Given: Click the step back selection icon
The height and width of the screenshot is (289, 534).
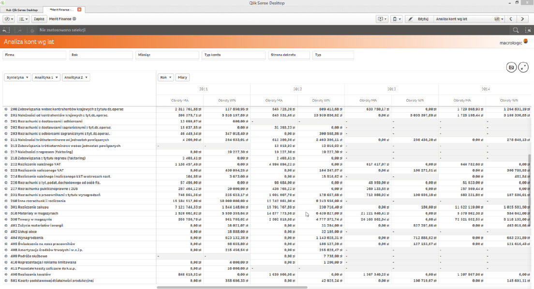Looking at the screenshot, I should [7, 30].
